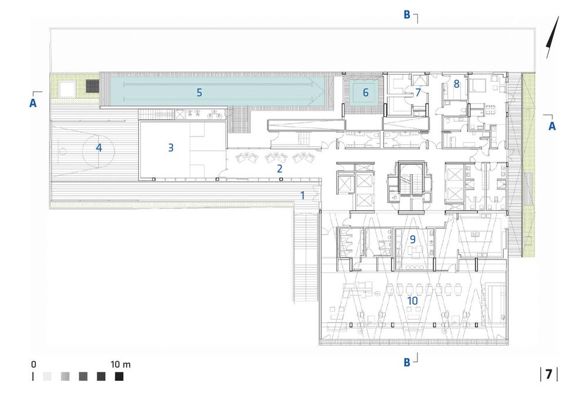
Task: Pick the lightest gray scale bar square
Action: [x=48, y=377]
